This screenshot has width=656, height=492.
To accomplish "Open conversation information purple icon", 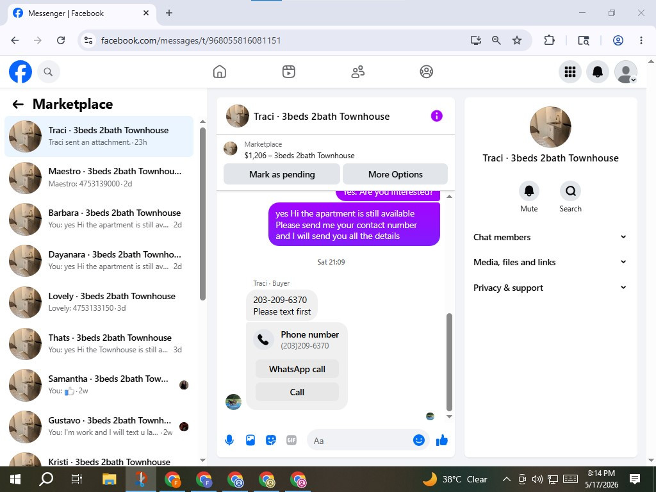I will (436, 116).
